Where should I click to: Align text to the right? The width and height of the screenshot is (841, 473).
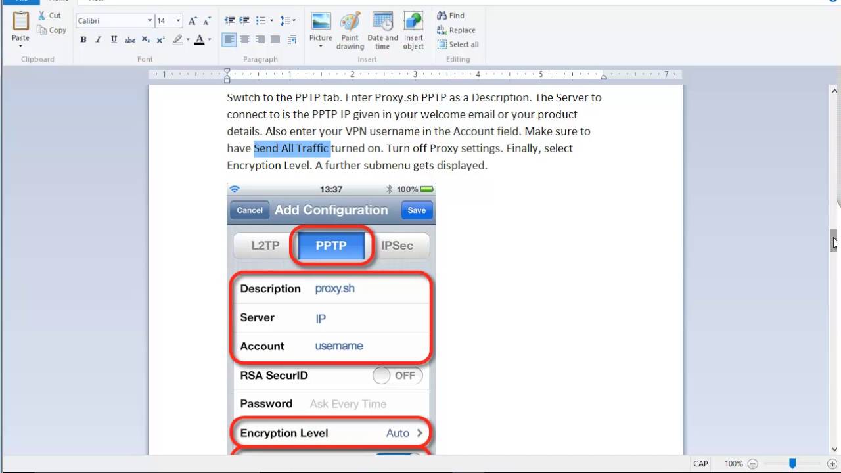pyautogui.click(x=260, y=40)
